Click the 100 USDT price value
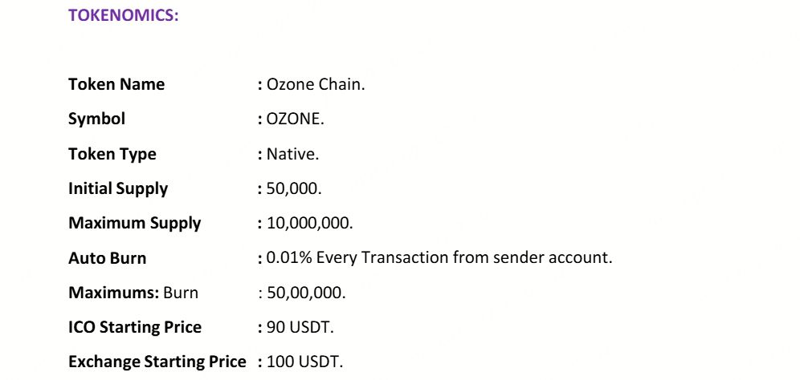This screenshot has height=380, width=800. pos(304,362)
